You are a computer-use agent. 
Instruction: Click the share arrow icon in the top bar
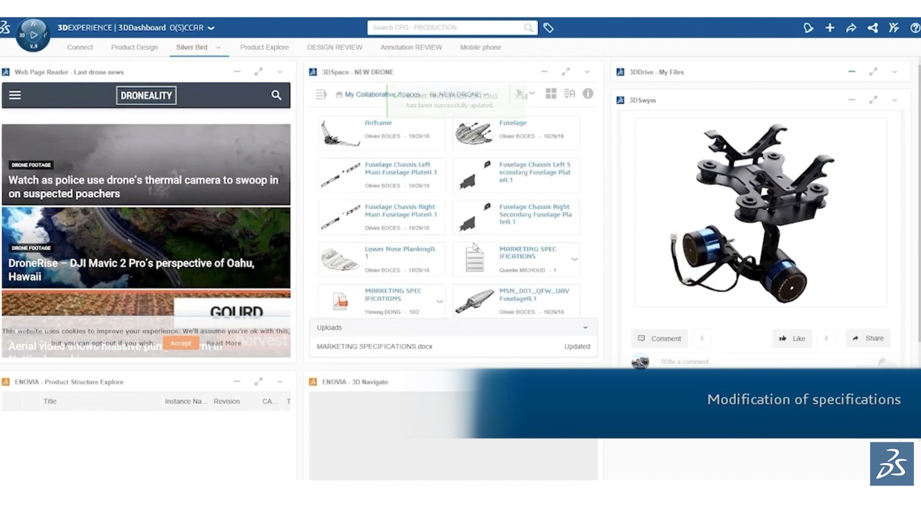[851, 28]
